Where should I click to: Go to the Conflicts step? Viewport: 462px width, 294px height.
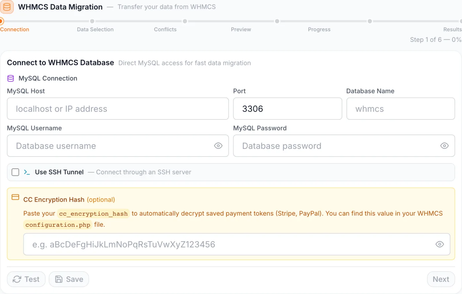(165, 29)
